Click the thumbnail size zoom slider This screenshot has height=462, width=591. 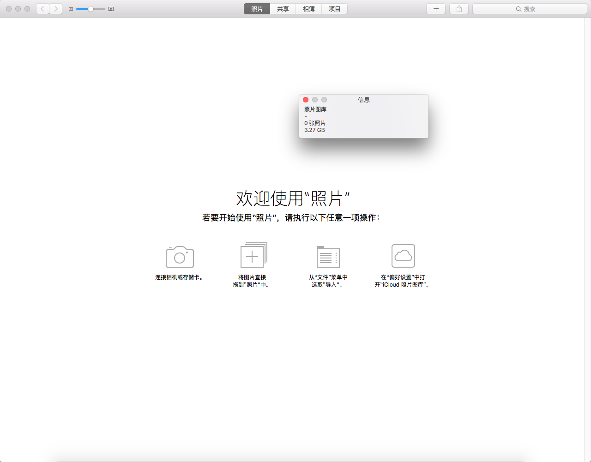coord(90,9)
